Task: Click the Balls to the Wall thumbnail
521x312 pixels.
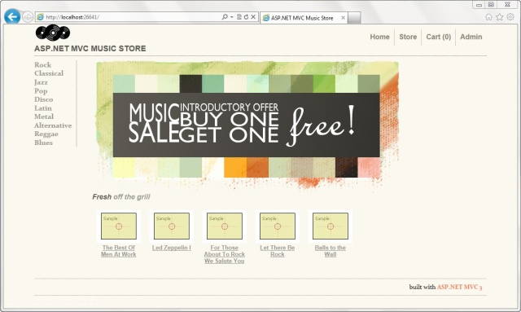Action: pos(331,226)
